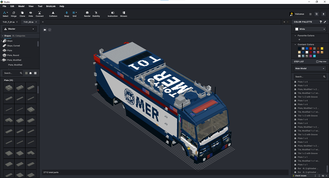Click the check issues warning
This screenshot has height=178, width=329.
(x=300, y=176)
